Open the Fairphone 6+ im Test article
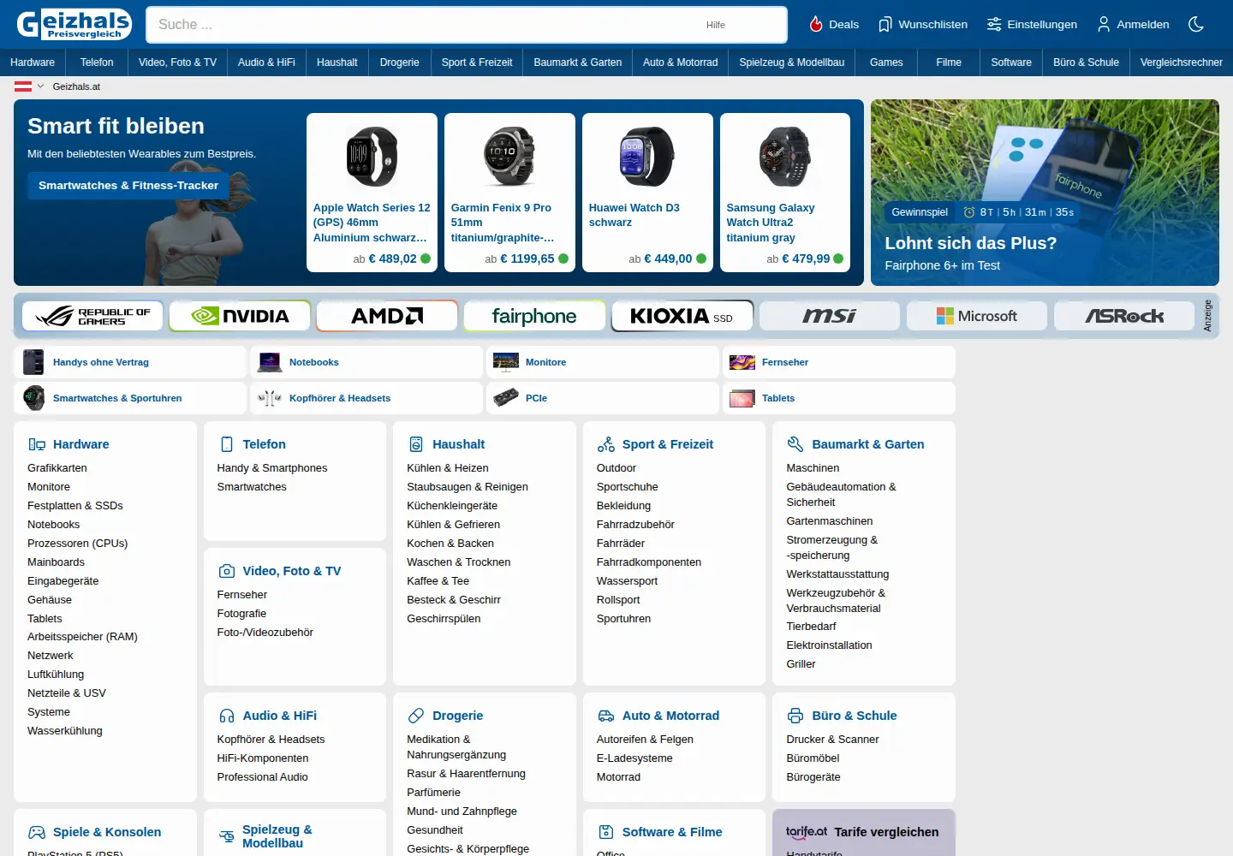The image size is (1233, 856). (x=1045, y=193)
